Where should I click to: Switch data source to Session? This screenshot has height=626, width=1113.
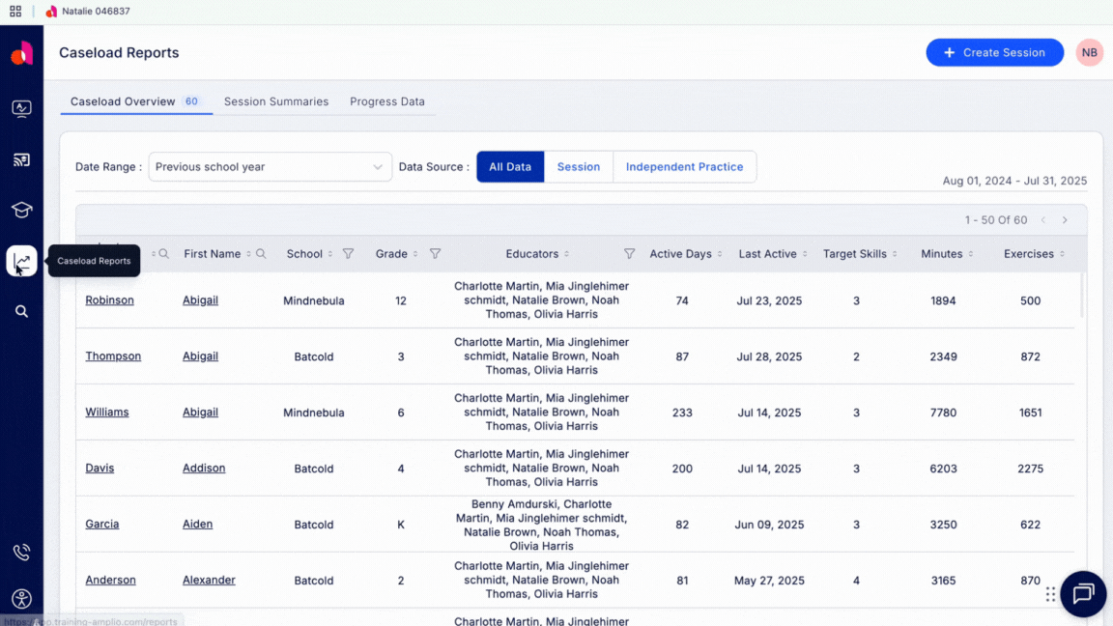pos(578,166)
